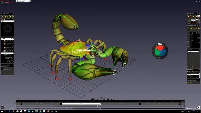Click the first yellow plus icon in the Stacker panel

[x=188, y=16]
